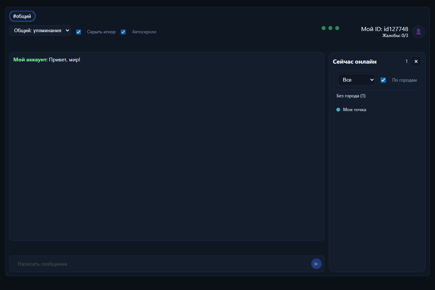Click the blue dot beside Моя точка

coord(338,110)
